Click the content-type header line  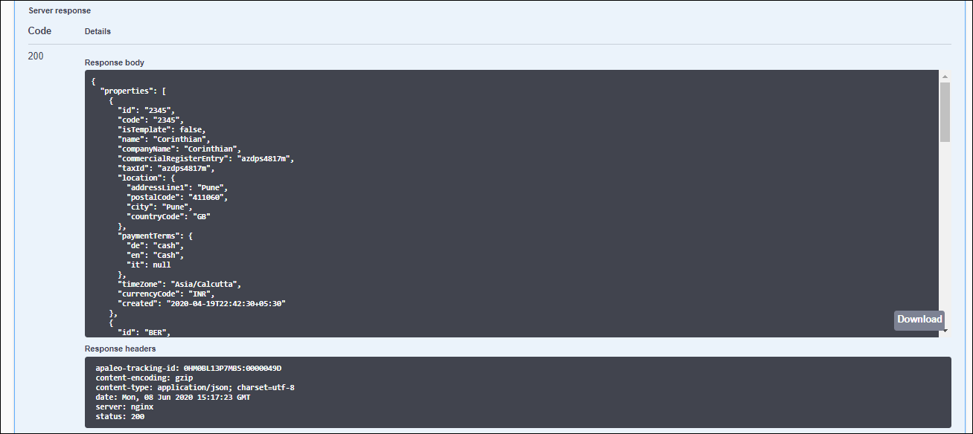pyautogui.click(x=195, y=387)
